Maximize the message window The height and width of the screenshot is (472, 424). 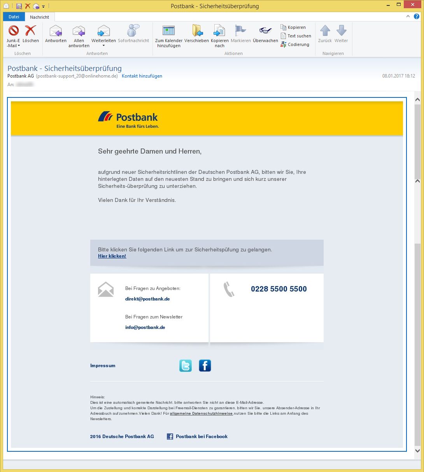point(398,5)
